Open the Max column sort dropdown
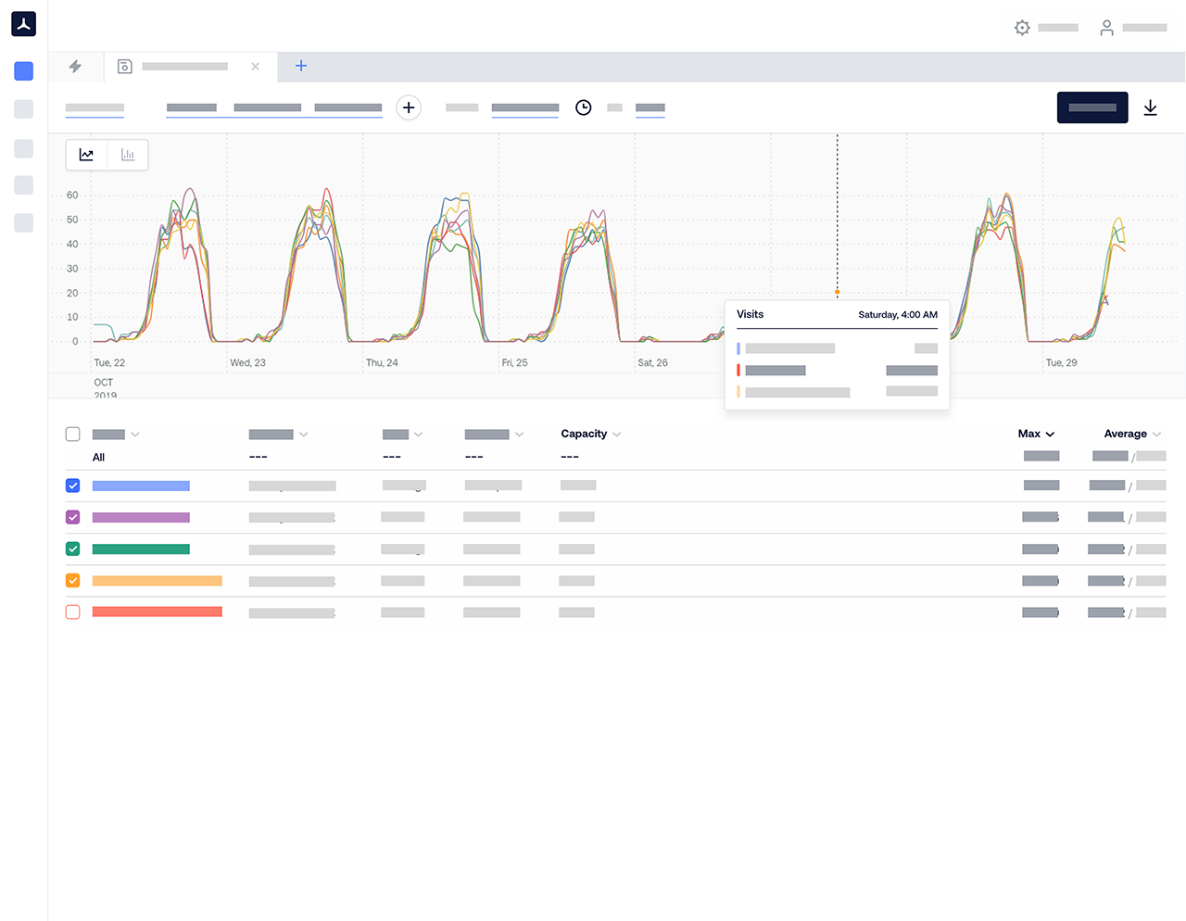Screen dimensions: 1186x921 [1050, 435]
